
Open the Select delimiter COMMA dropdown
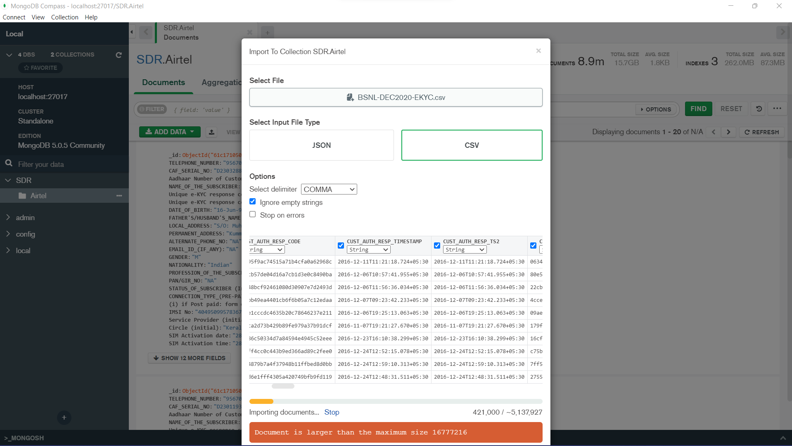coord(329,189)
